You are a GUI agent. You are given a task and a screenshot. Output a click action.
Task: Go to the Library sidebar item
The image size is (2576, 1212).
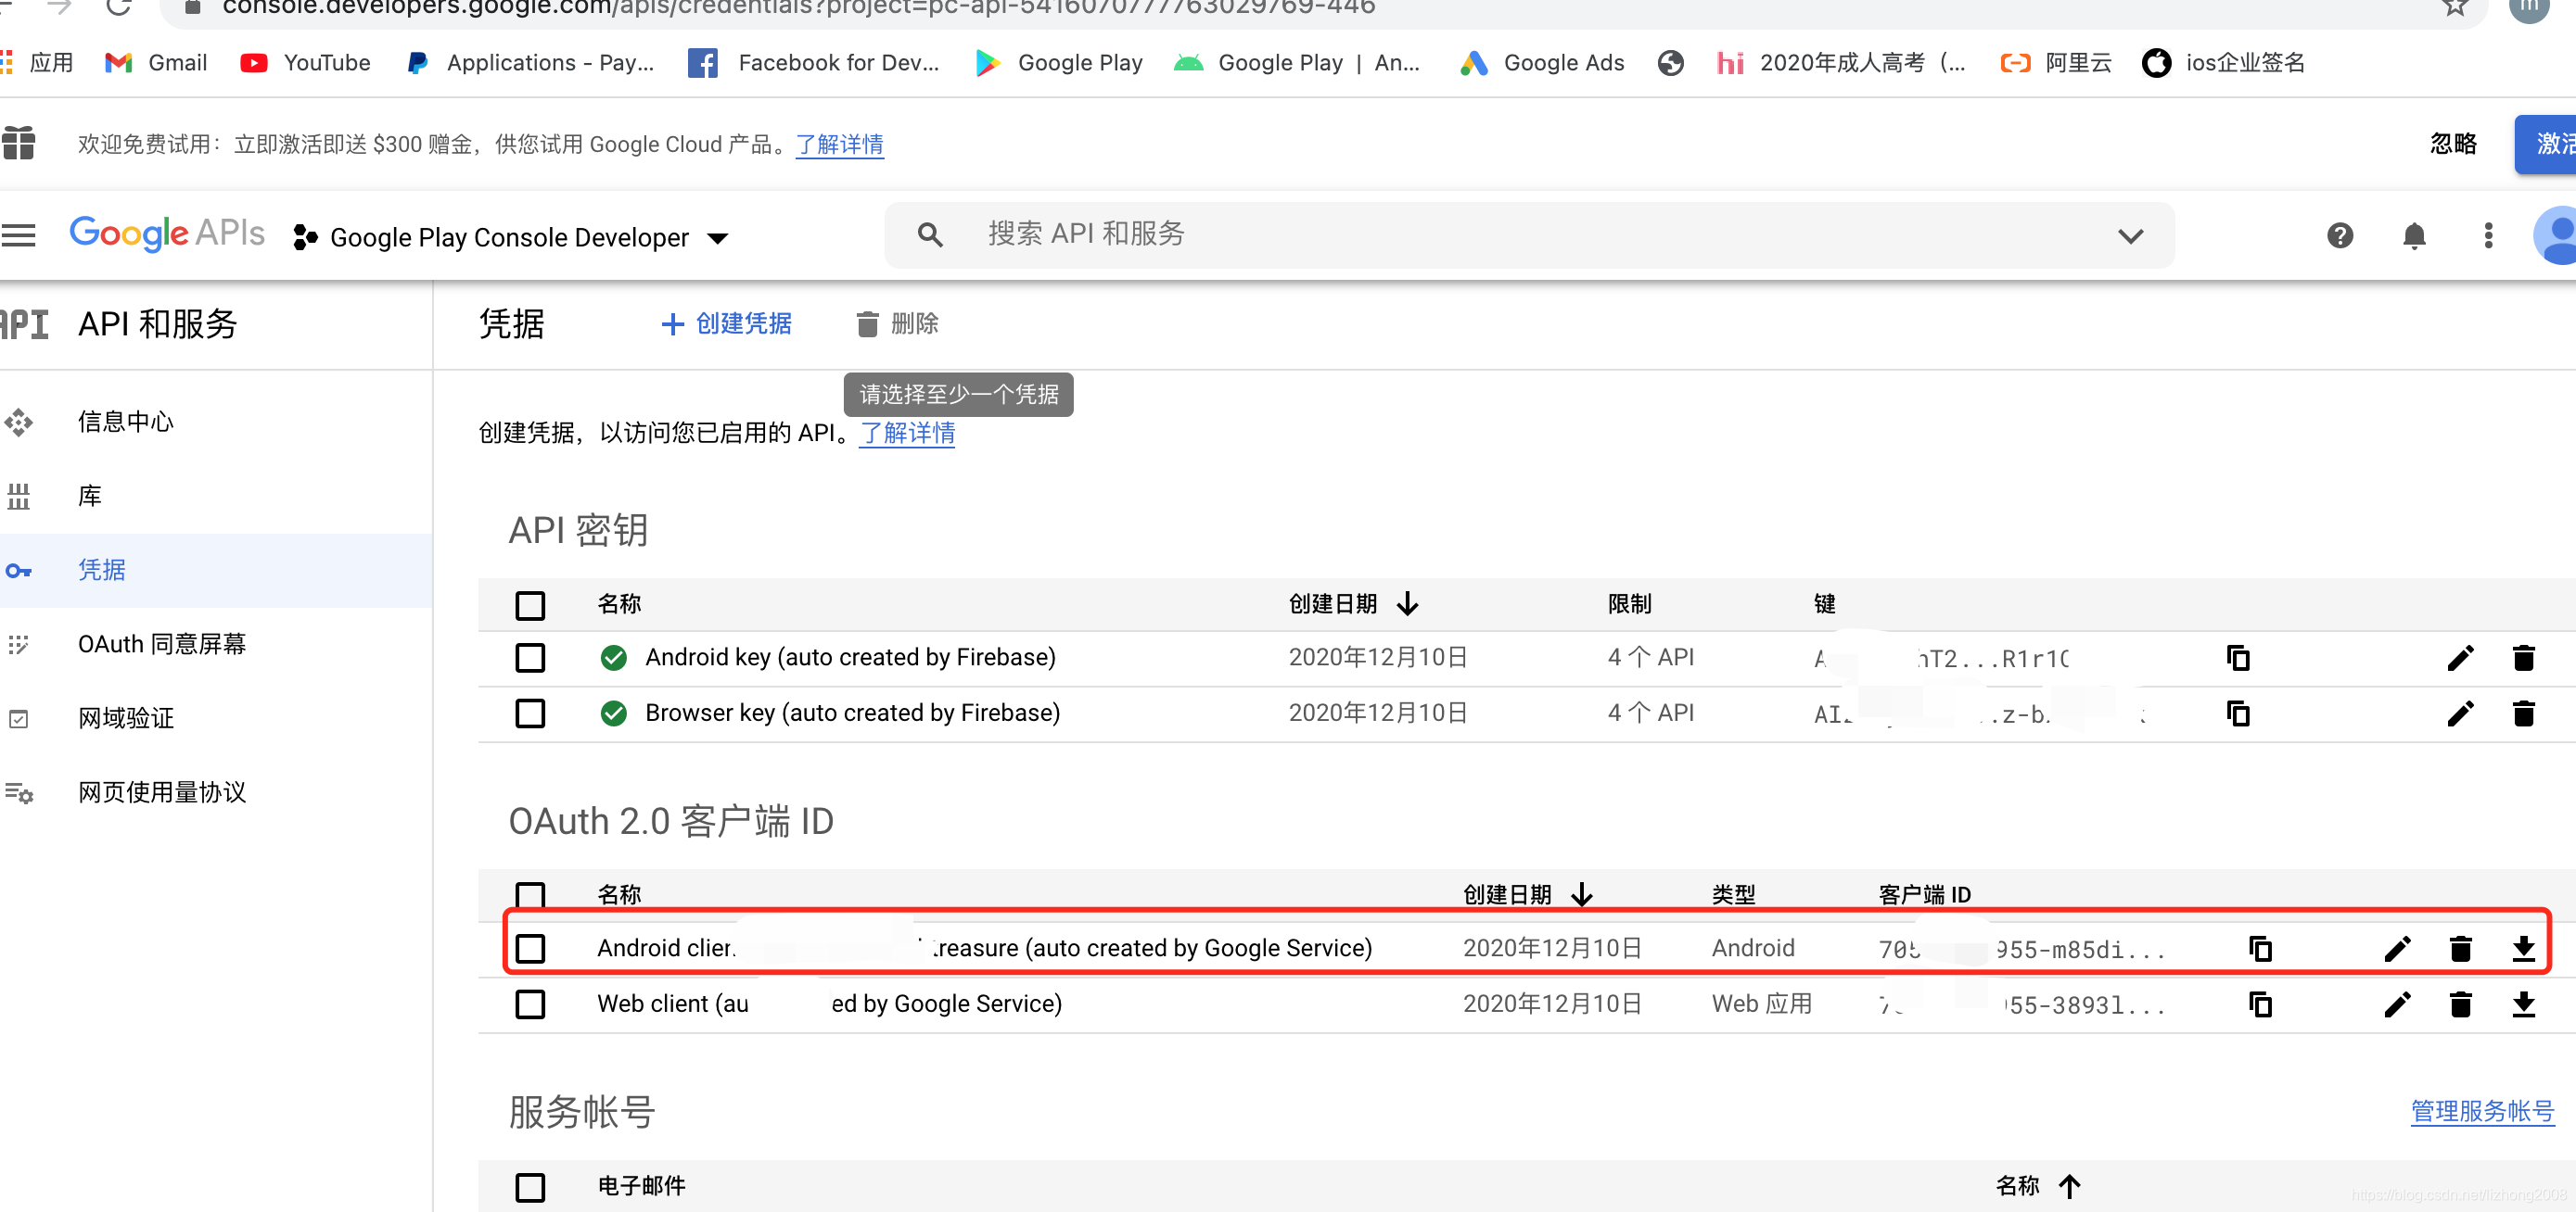pyautogui.click(x=90, y=496)
